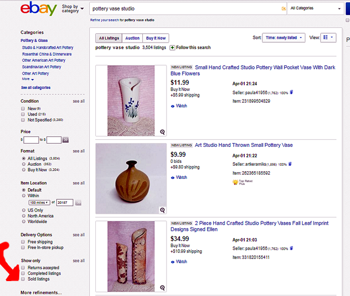Zoom the wall pocket vase thumbnail magnifier
The height and width of the screenshot is (296, 350).
click(163, 132)
